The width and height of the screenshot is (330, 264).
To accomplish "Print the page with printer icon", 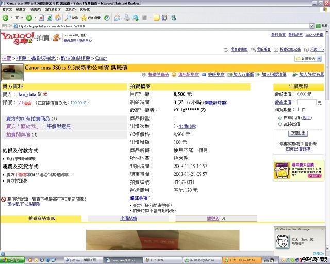I will 127,18.
